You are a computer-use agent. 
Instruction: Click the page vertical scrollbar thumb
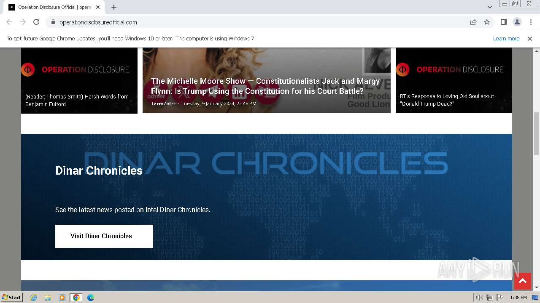pos(536,133)
